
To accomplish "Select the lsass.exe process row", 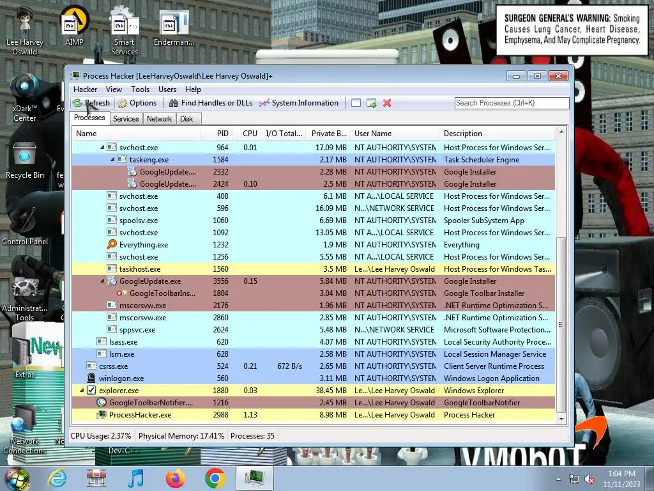I will pyautogui.click(x=314, y=342).
